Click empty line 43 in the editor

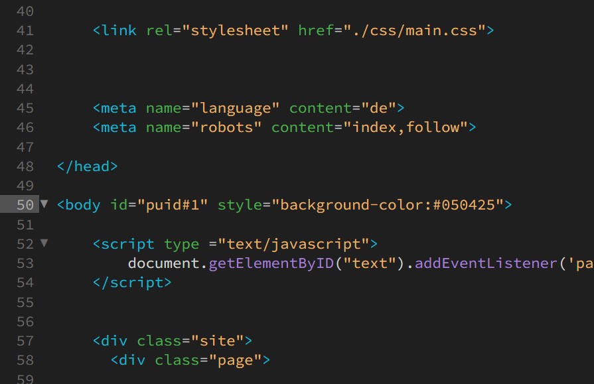point(265,70)
